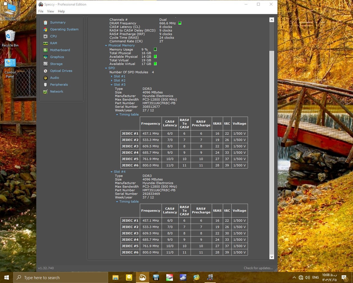353x283 pixels.
Task: Show hidden tray icons chevron
Action: click(294, 277)
